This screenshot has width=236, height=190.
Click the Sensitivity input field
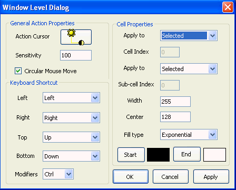click(x=76, y=55)
